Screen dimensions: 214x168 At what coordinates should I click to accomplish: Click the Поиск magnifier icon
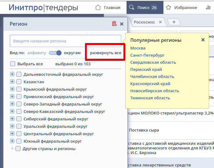pos(132,7)
